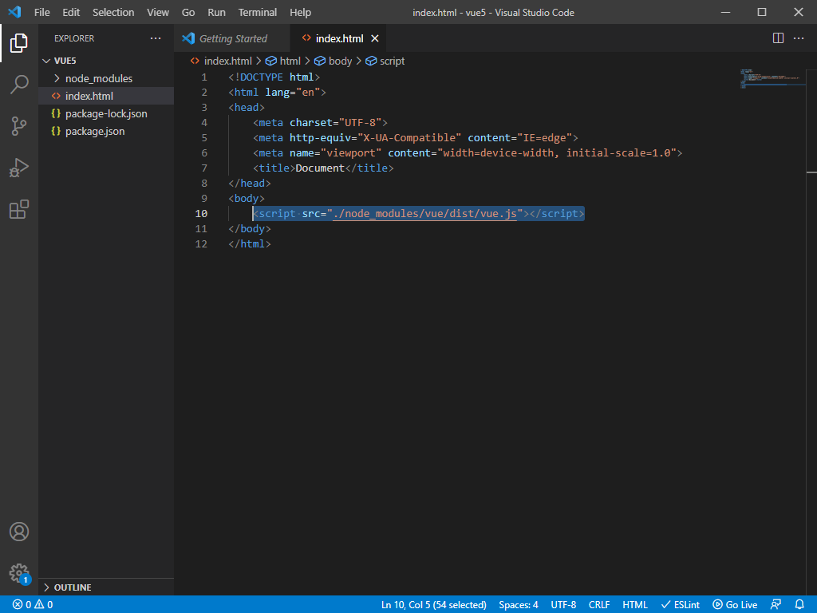Click the Document title text on line 7

coord(319,168)
